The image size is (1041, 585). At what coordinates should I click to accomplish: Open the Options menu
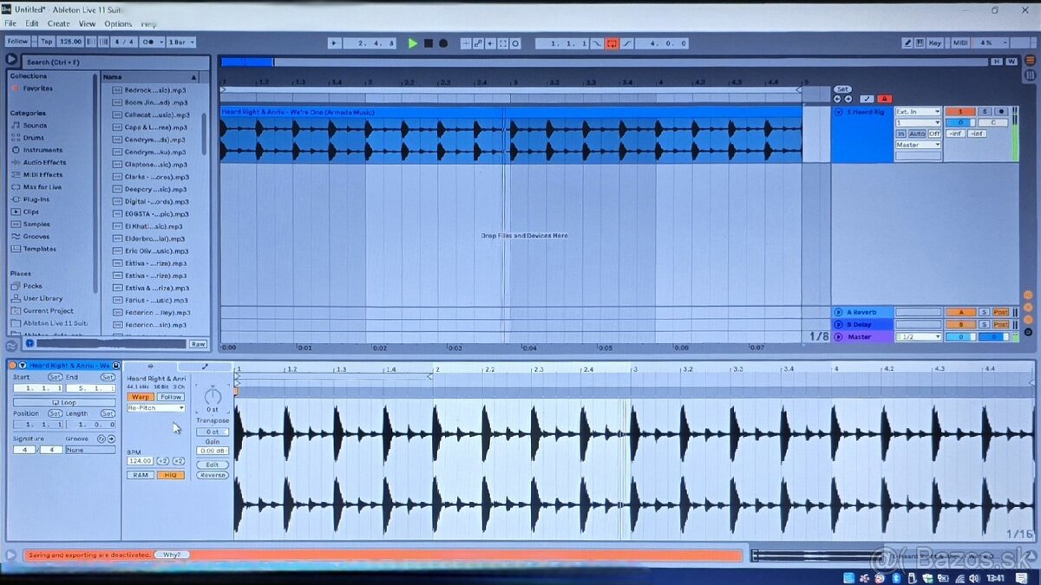[x=118, y=23]
